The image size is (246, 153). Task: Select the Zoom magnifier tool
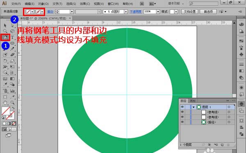click(12, 103)
